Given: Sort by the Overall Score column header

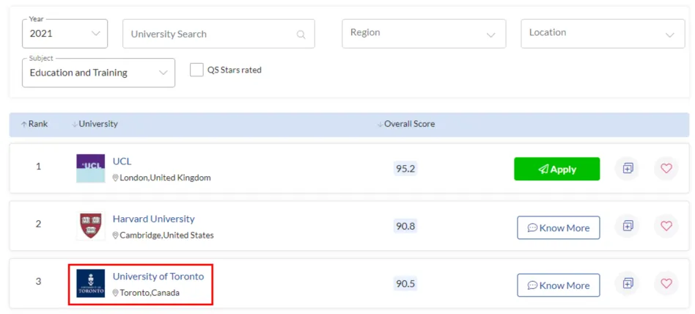Looking at the screenshot, I should pyautogui.click(x=406, y=124).
